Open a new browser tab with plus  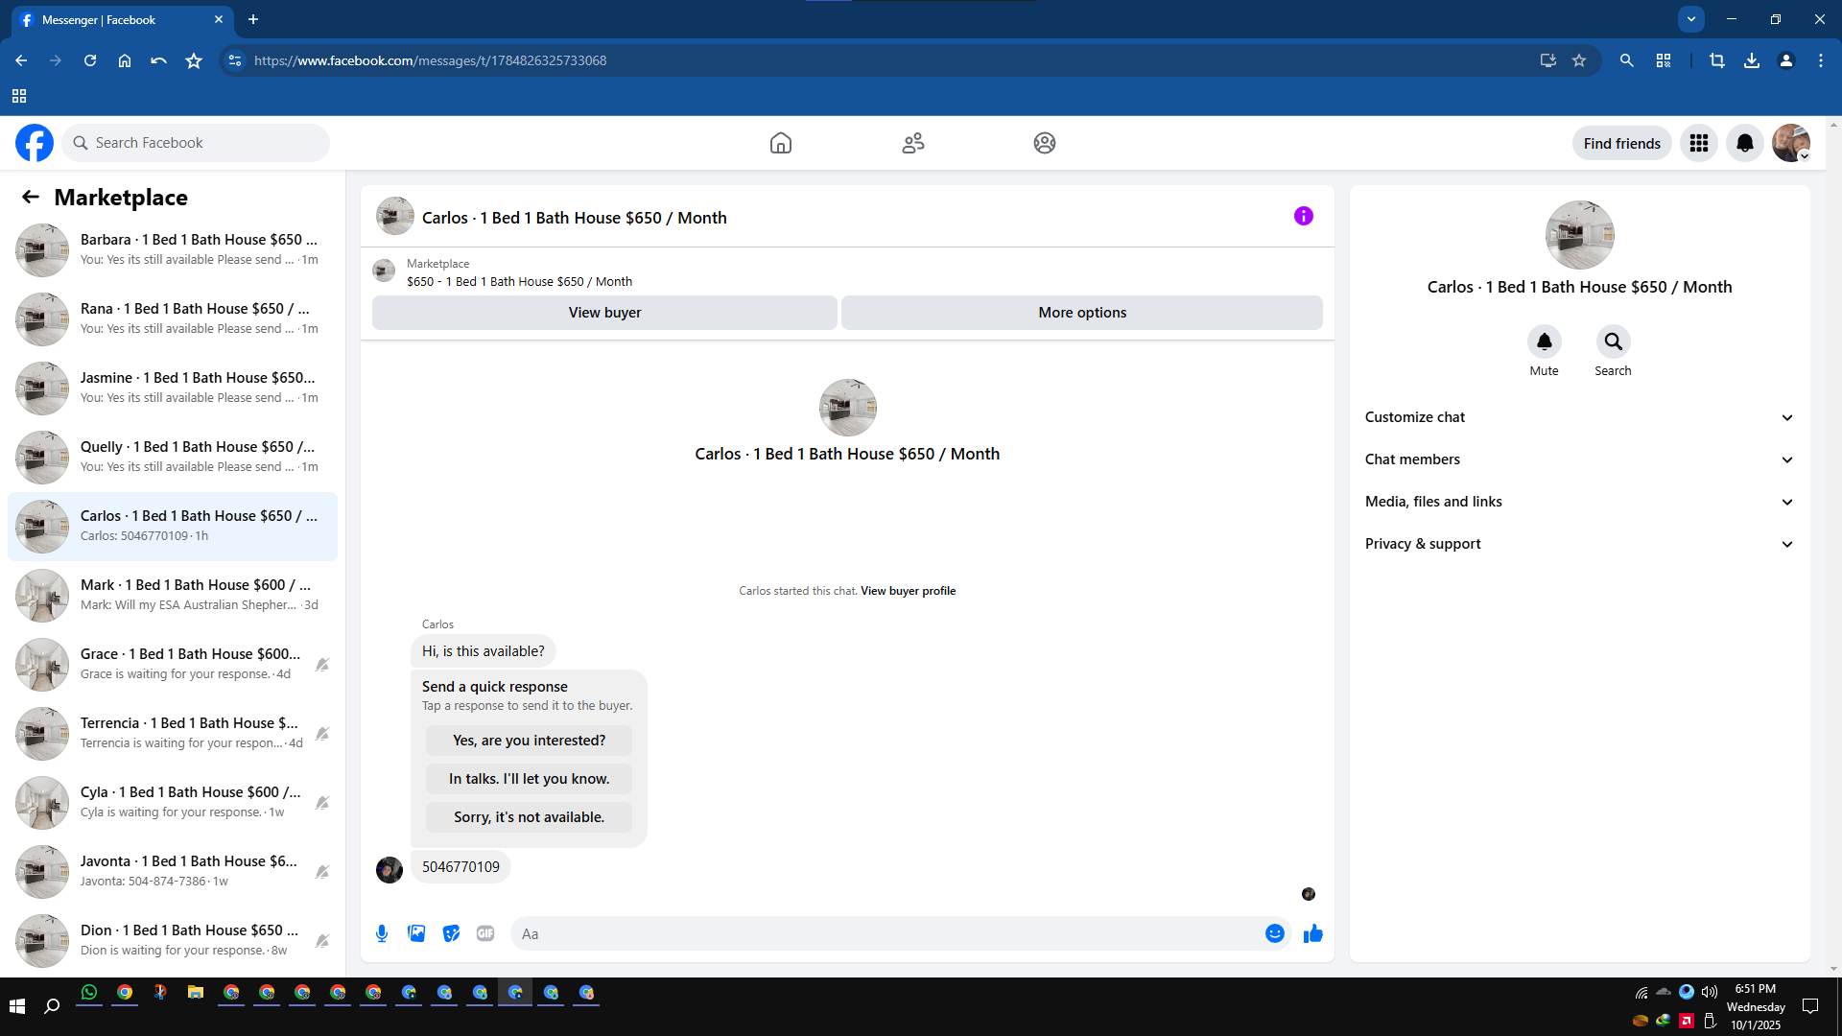pos(253,19)
